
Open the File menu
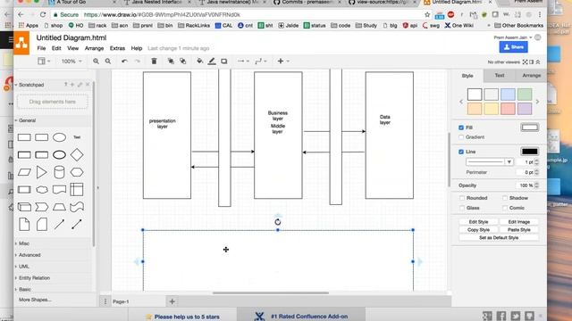pyautogui.click(x=42, y=48)
